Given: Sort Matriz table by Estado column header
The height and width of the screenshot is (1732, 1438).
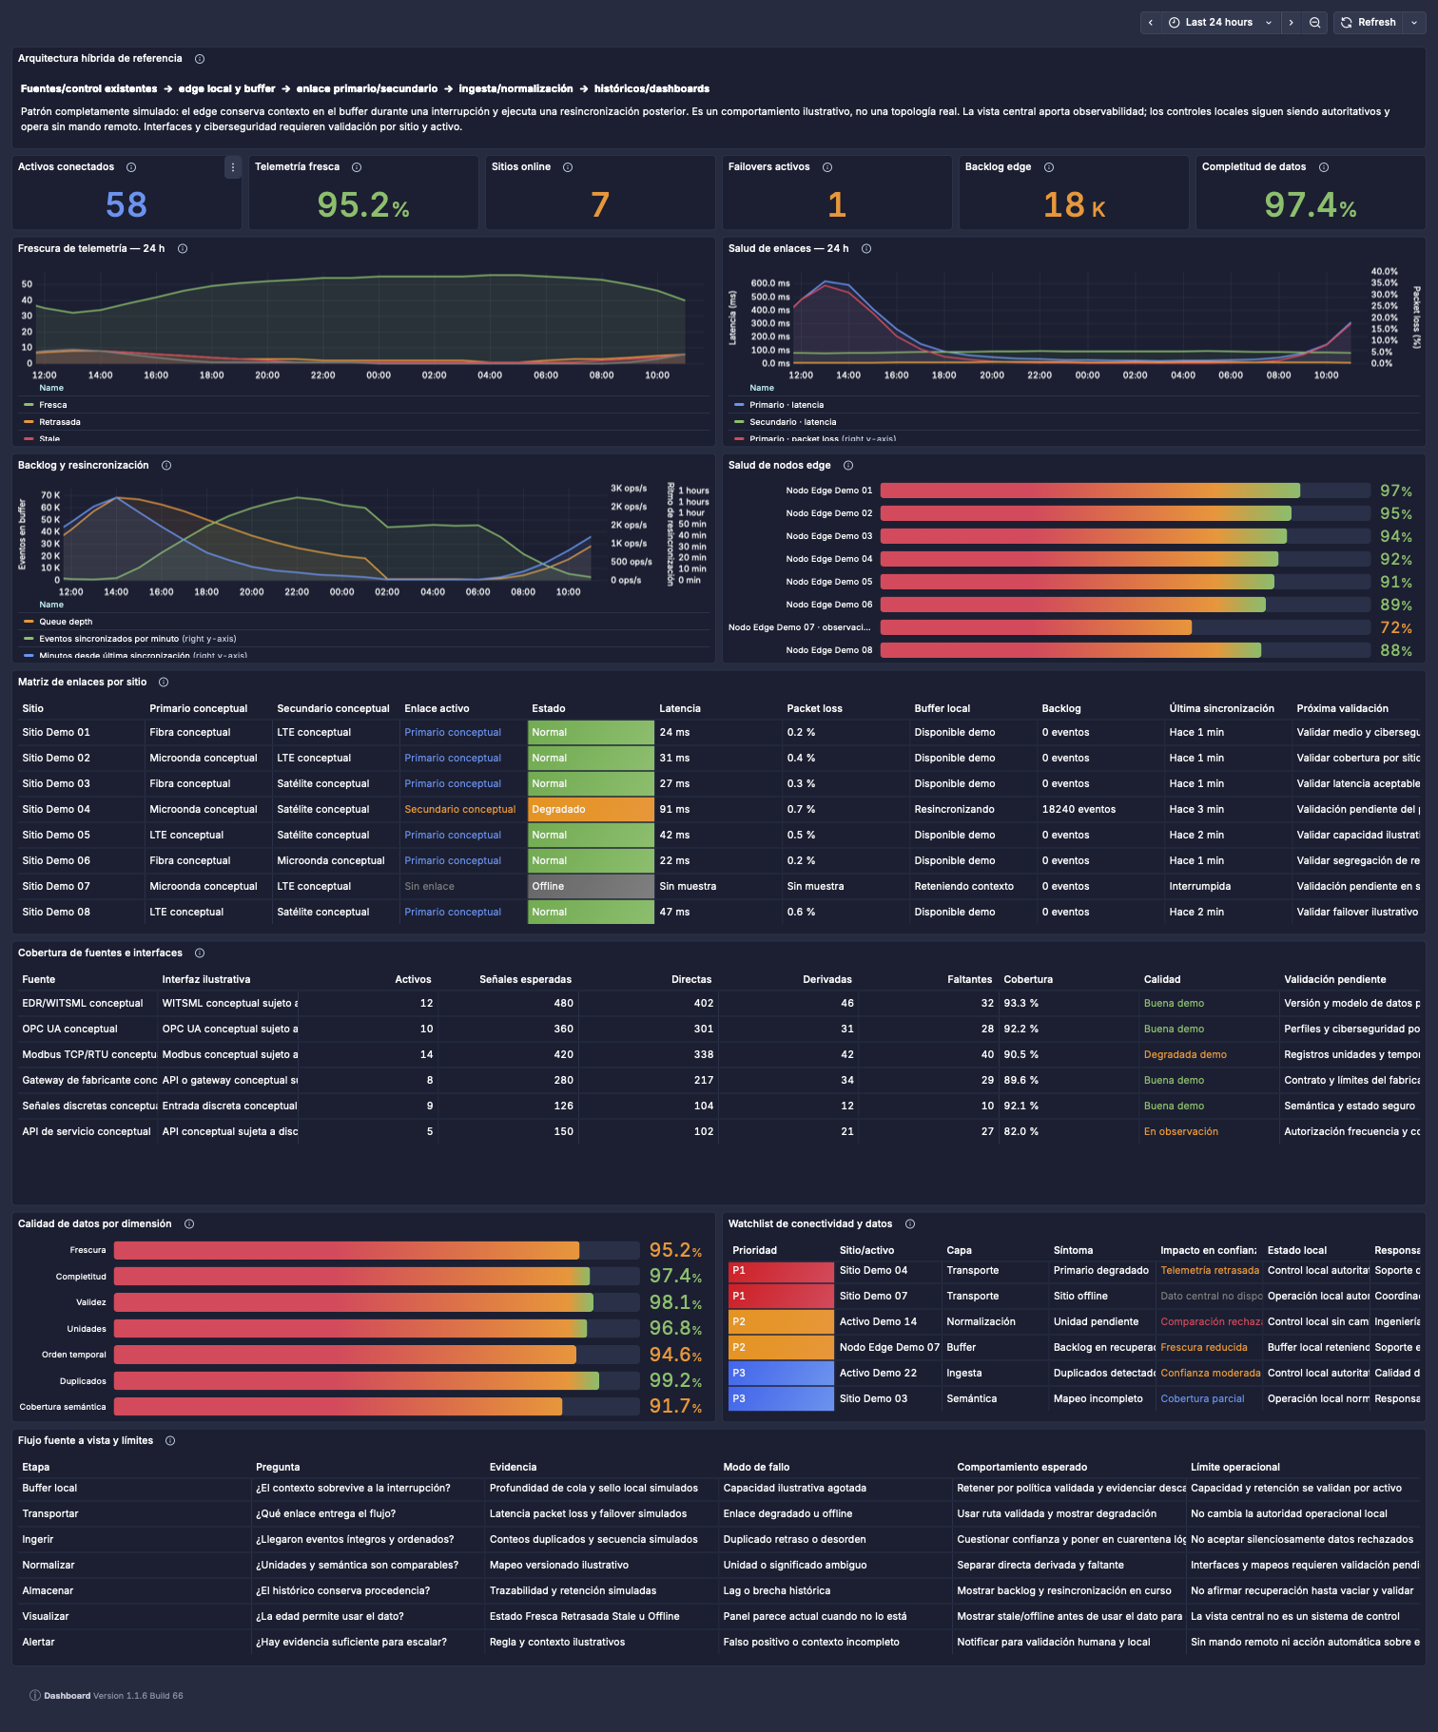Looking at the screenshot, I should point(549,709).
